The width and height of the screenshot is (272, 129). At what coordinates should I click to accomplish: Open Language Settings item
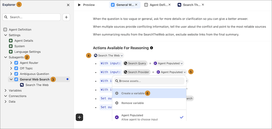coord(28,52)
